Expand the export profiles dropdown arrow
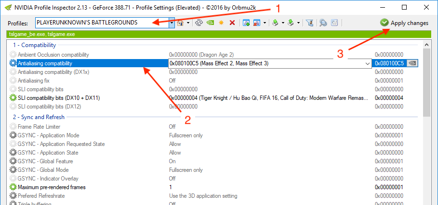 tap(283, 23)
